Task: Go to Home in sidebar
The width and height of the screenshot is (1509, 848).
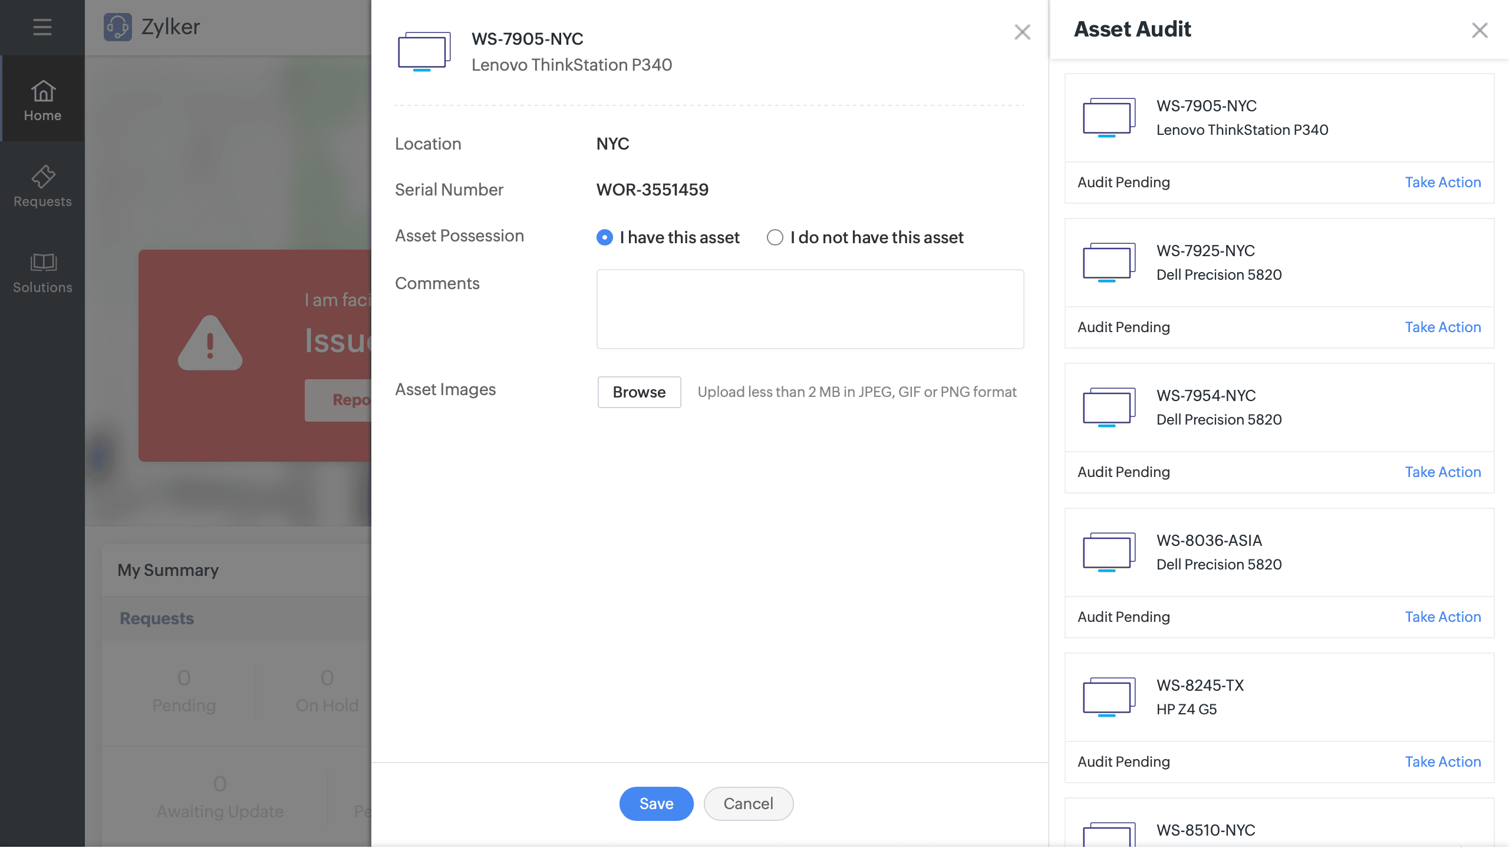Action: [42, 100]
